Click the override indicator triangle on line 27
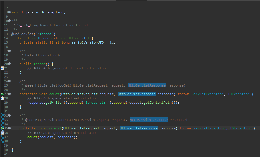 (2, 94)
